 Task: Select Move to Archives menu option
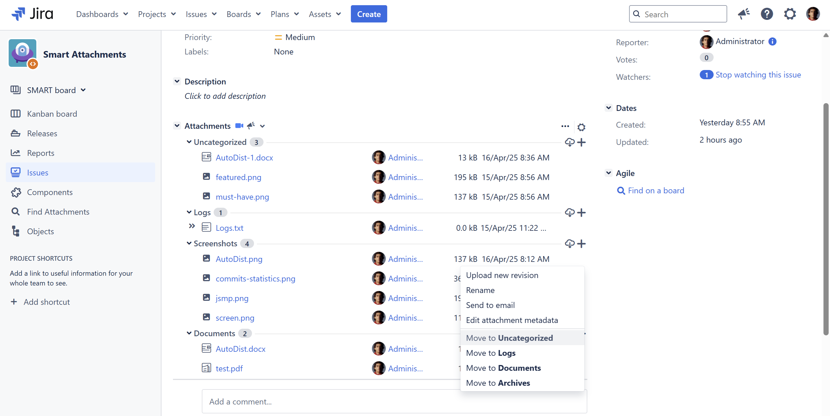(x=498, y=383)
